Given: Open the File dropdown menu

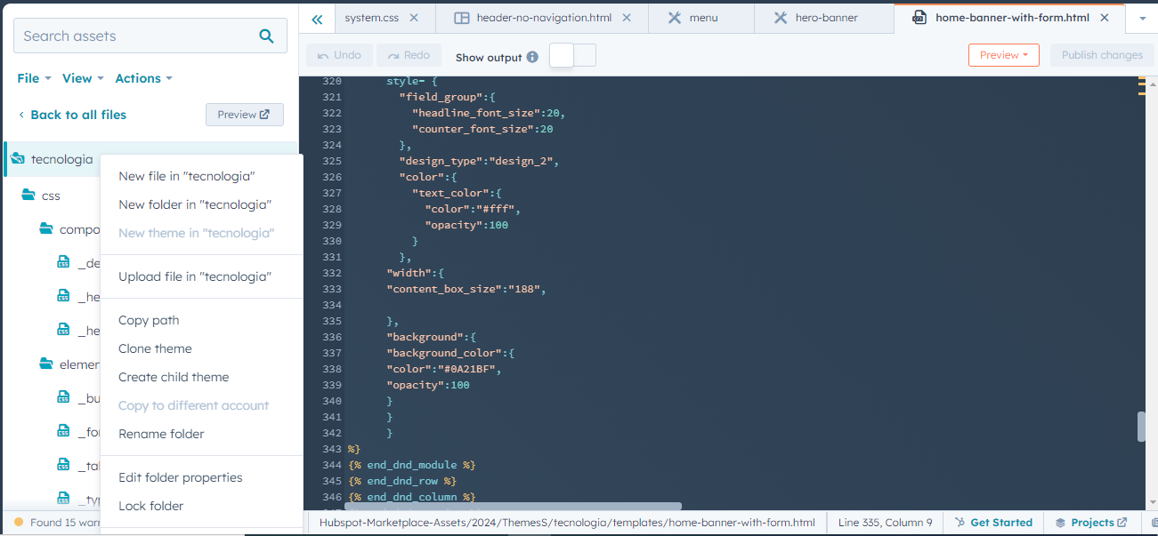Looking at the screenshot, I should (34, 78).
